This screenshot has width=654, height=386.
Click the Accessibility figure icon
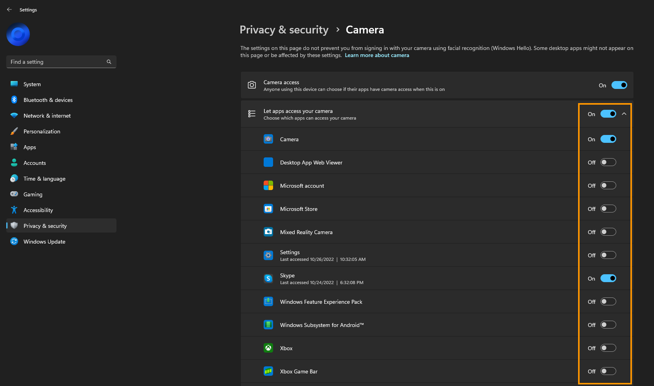(x=14, y=210)
